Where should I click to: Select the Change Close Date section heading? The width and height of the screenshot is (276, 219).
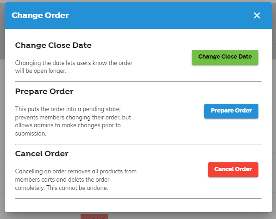(53, 45)
